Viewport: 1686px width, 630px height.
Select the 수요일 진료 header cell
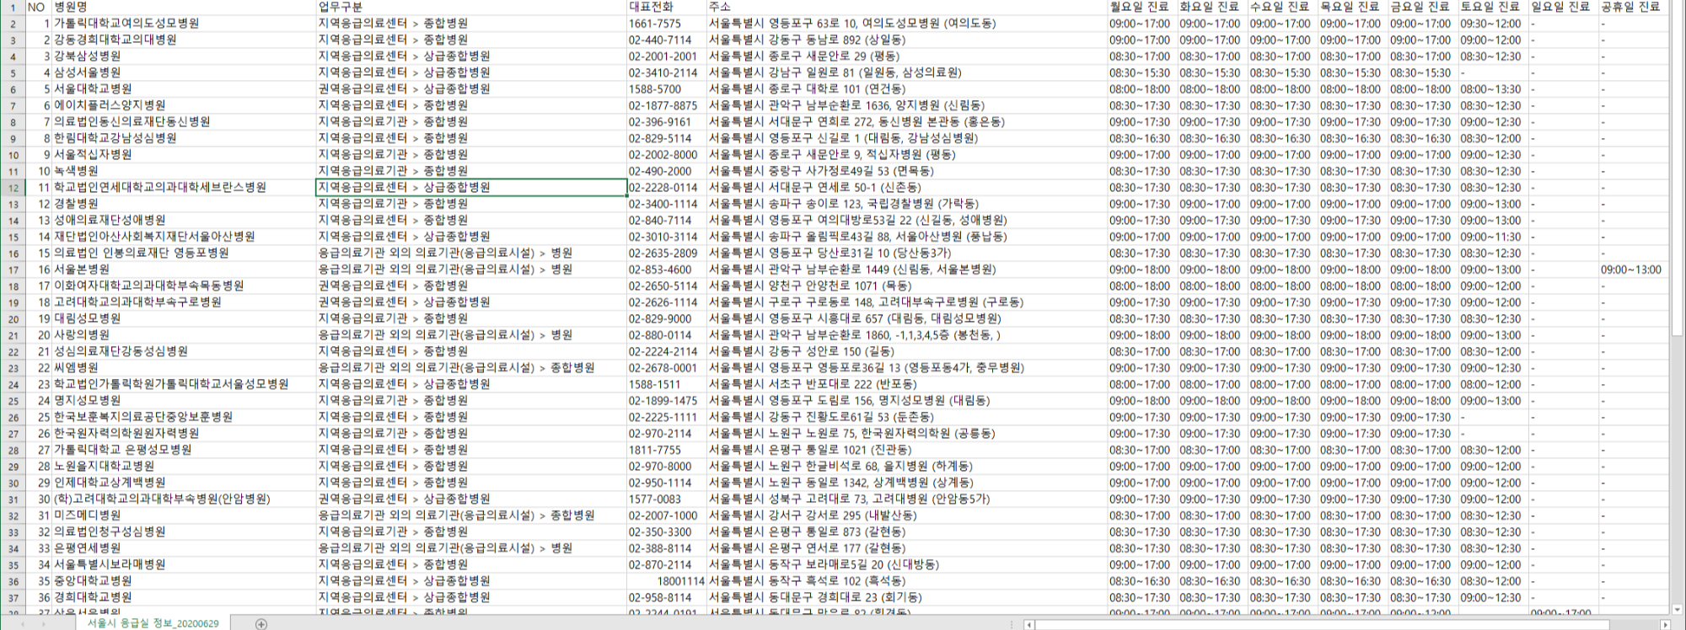click(x=1282, y=7)
